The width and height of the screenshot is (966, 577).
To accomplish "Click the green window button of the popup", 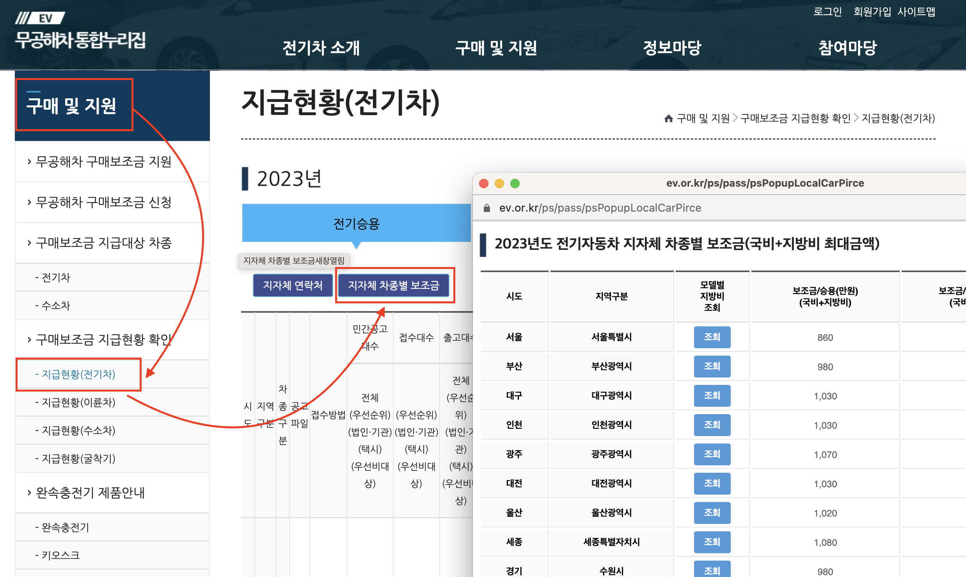I will click(x=515, y=183).
